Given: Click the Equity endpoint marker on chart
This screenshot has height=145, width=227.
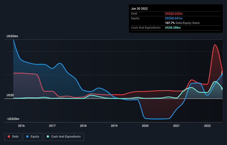Looking at the screenshot, I should point(222,74).
